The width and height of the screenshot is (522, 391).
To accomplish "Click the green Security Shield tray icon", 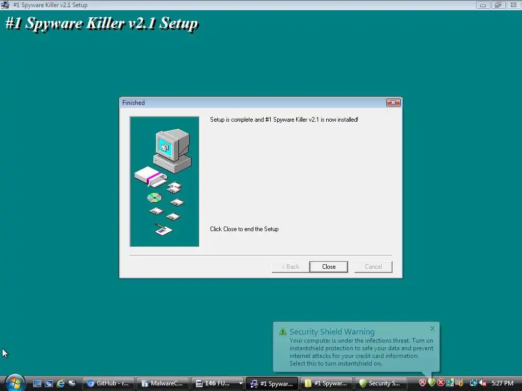I will coord(431,383).
